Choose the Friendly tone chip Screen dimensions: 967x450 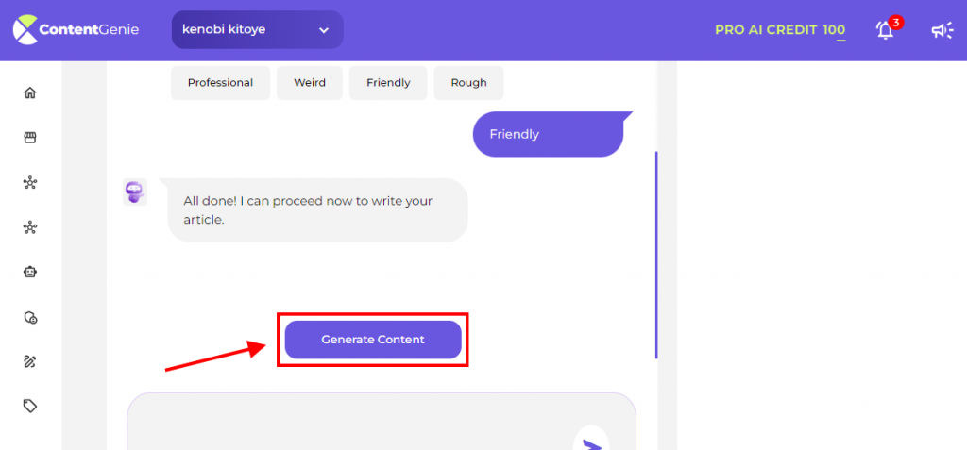(388, 83)
